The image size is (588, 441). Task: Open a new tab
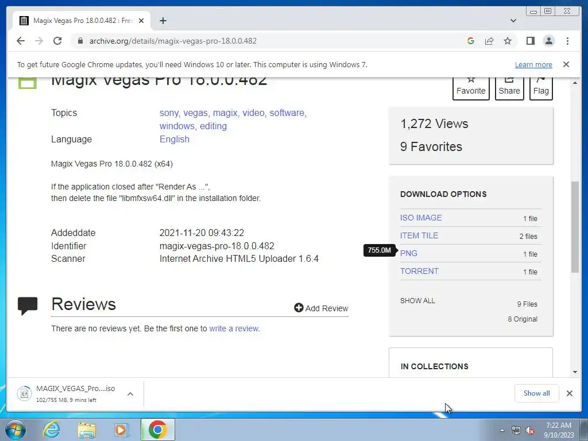(163, 21)
